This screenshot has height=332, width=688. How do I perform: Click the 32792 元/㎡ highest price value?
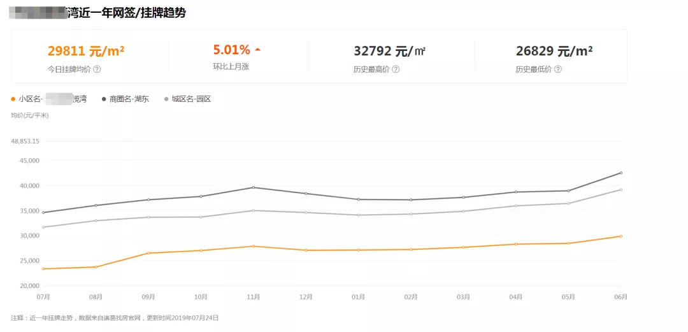(389, 51)
